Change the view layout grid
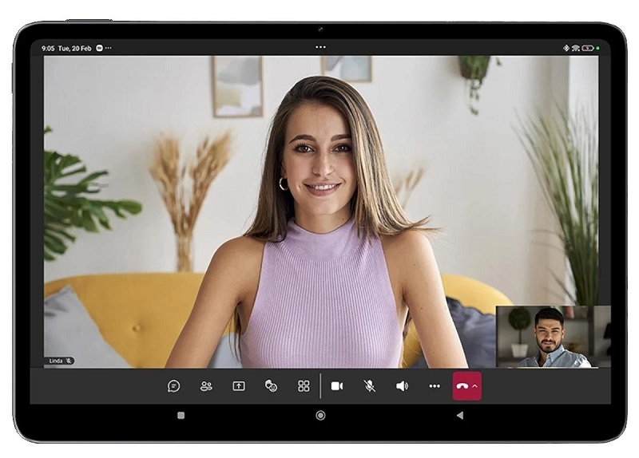 [304, 386]
